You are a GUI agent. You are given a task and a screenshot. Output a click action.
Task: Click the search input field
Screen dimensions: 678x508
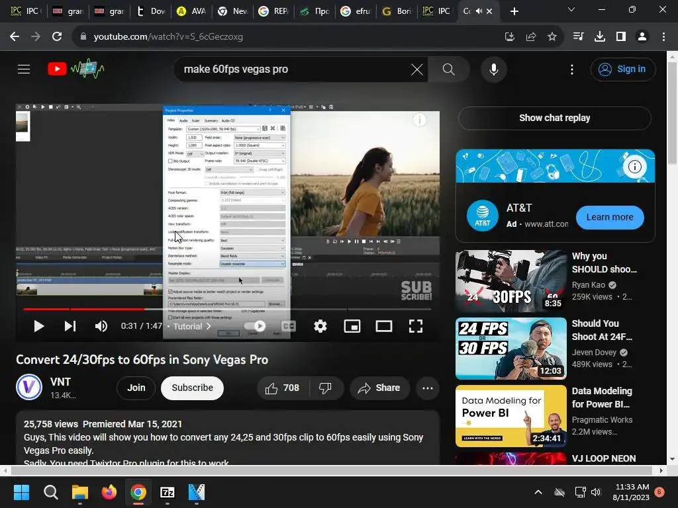294,69
